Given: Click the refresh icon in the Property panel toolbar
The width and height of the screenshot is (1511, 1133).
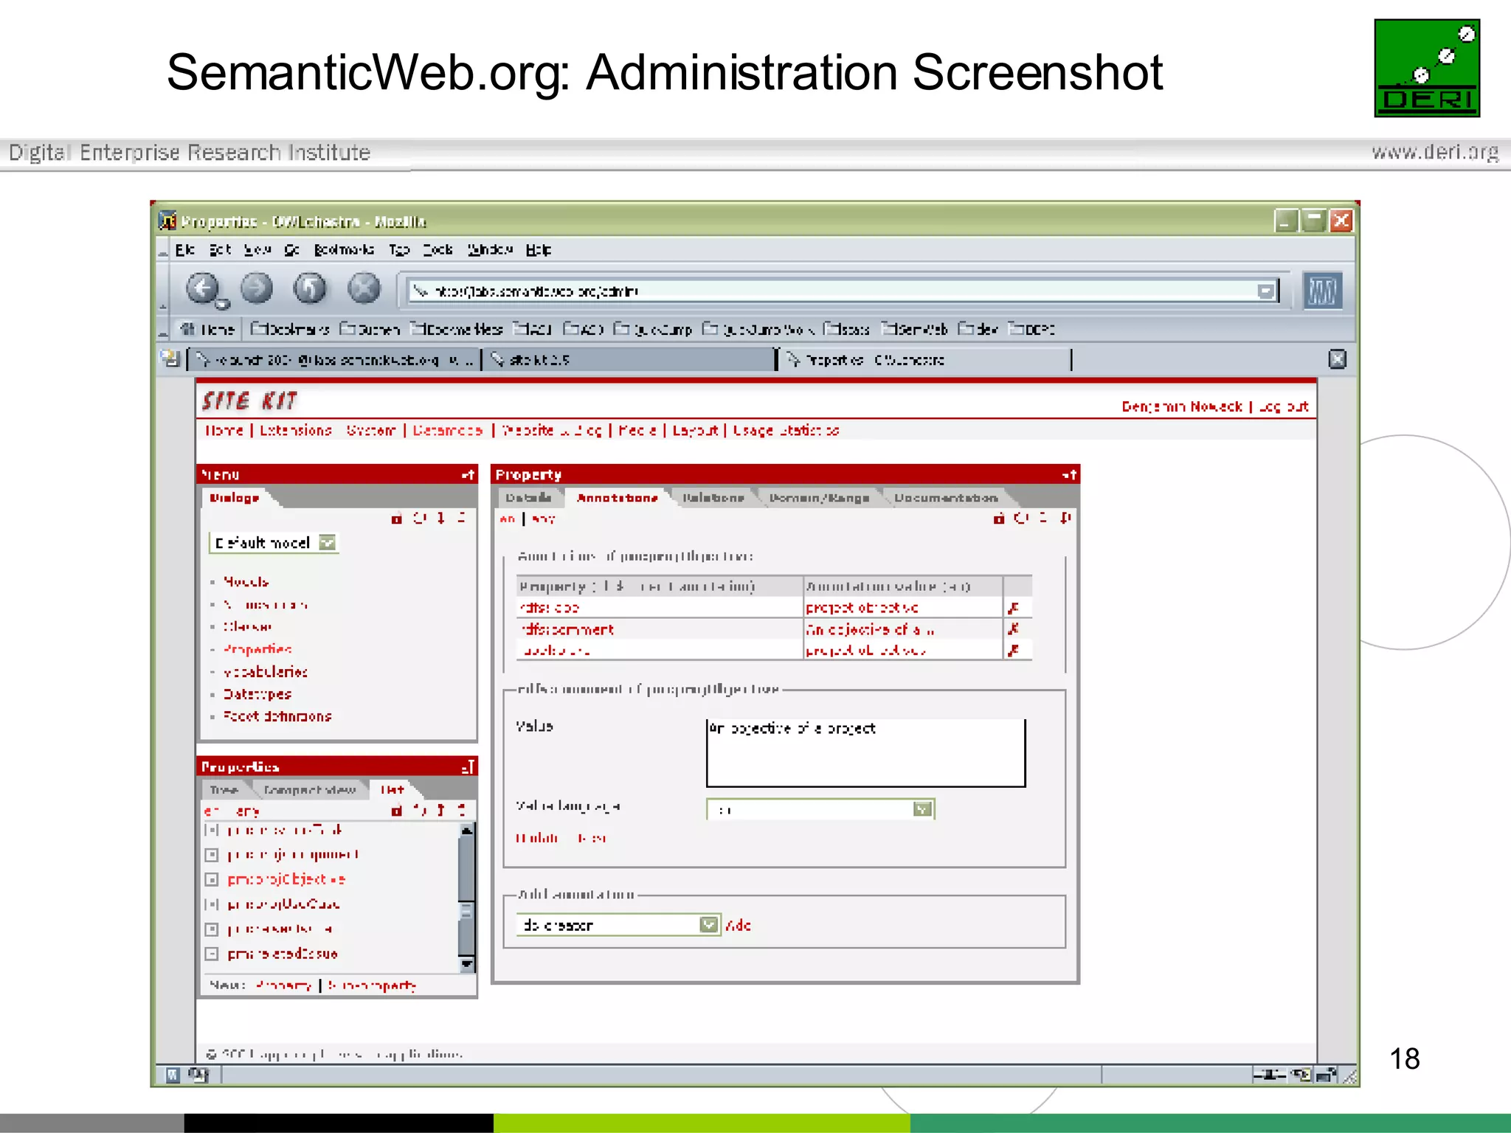Looking at the screenshot, I should [x=1021, y=519].
